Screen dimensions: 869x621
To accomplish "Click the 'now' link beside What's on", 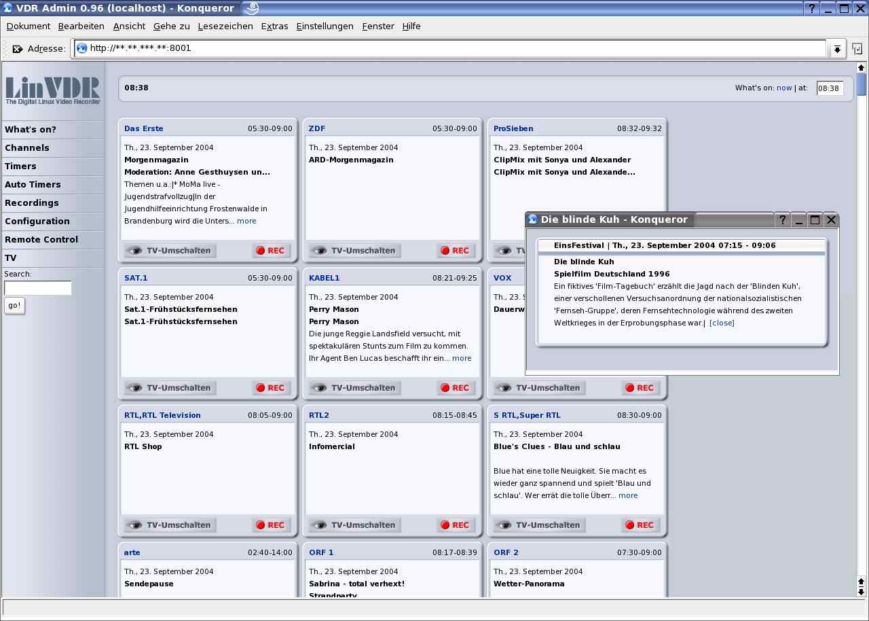I will (784, 88).
